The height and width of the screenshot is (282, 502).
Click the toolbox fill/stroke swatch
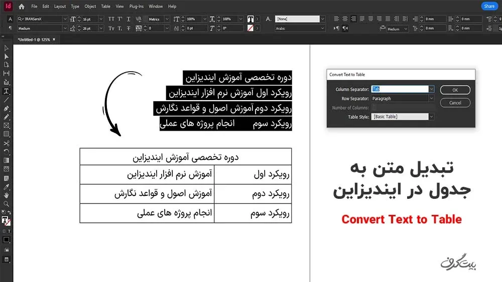(6, 220)
